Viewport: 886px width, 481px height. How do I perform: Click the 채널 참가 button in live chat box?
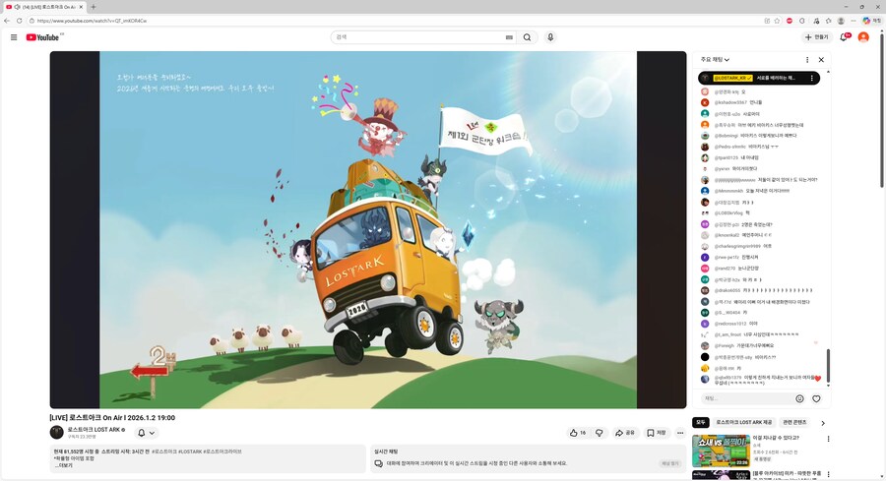pos(669,463)
